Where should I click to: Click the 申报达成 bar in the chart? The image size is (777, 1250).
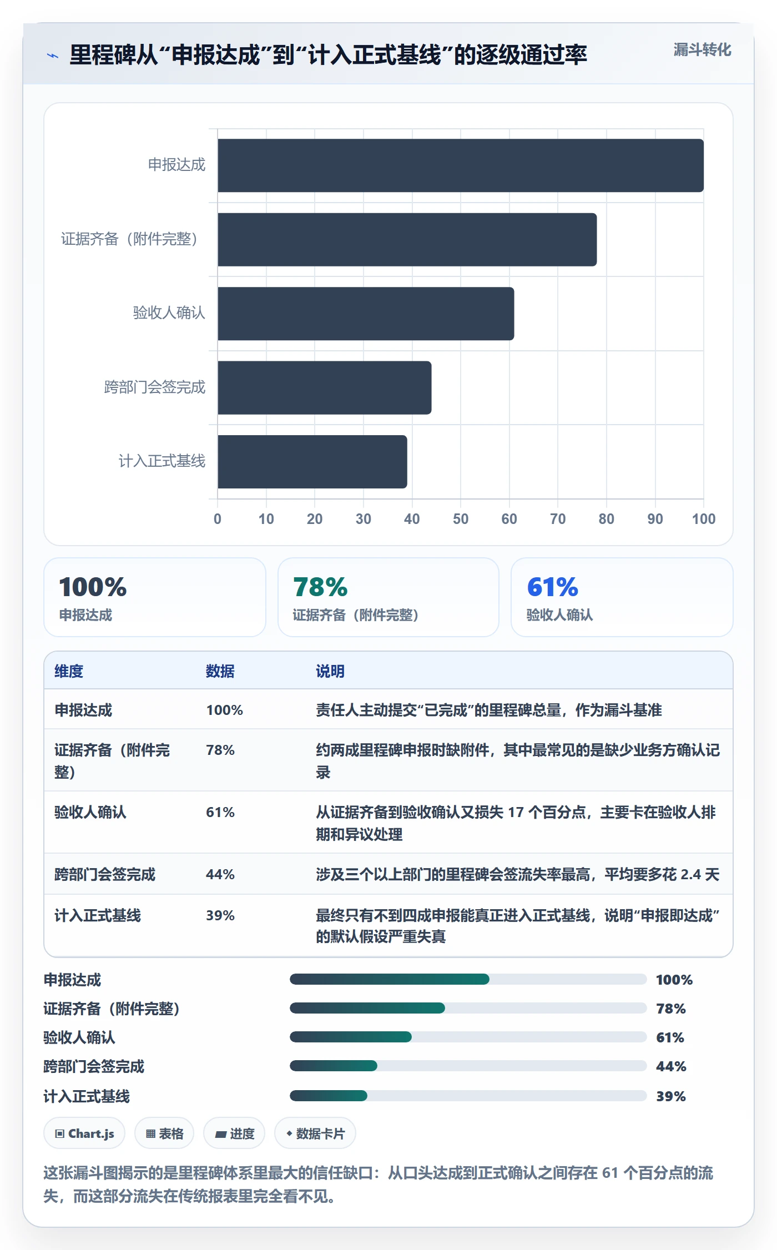(461, 165)
